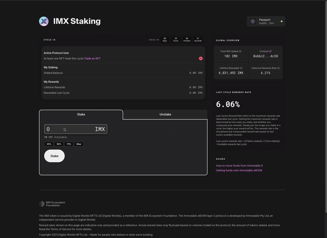
Task: Select the 50% amount button
Action: point(59,144)
